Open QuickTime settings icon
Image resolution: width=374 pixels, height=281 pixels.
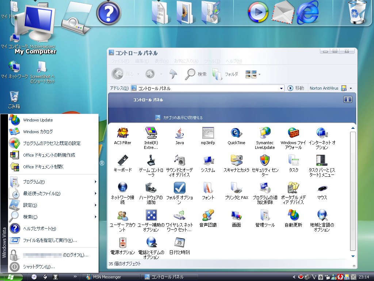coord(236,133)
